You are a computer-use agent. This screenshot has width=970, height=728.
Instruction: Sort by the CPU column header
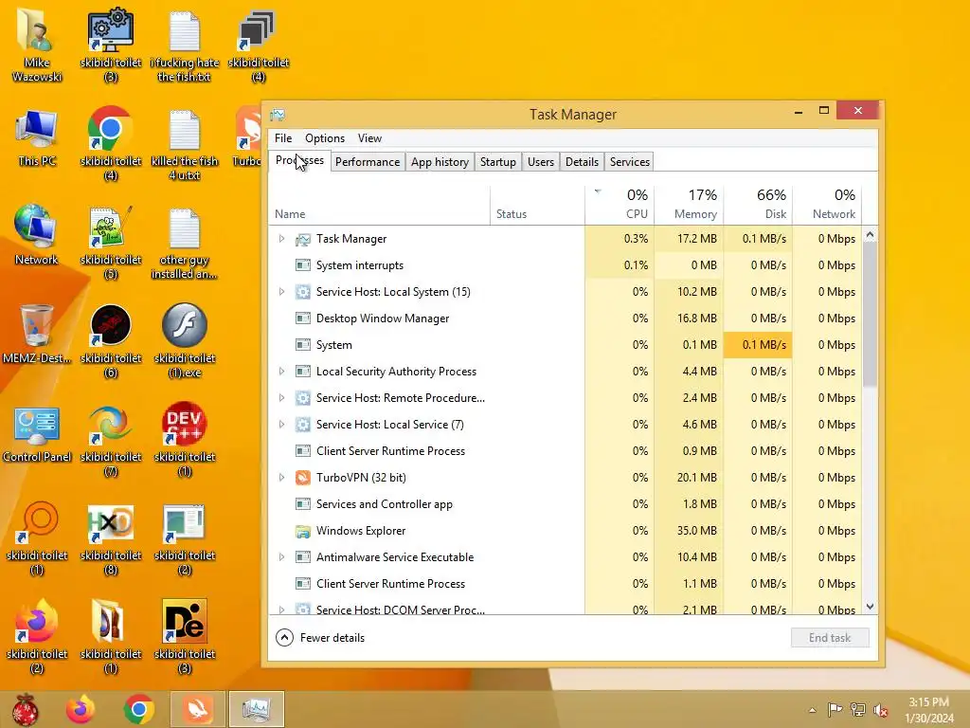(620, 205)
